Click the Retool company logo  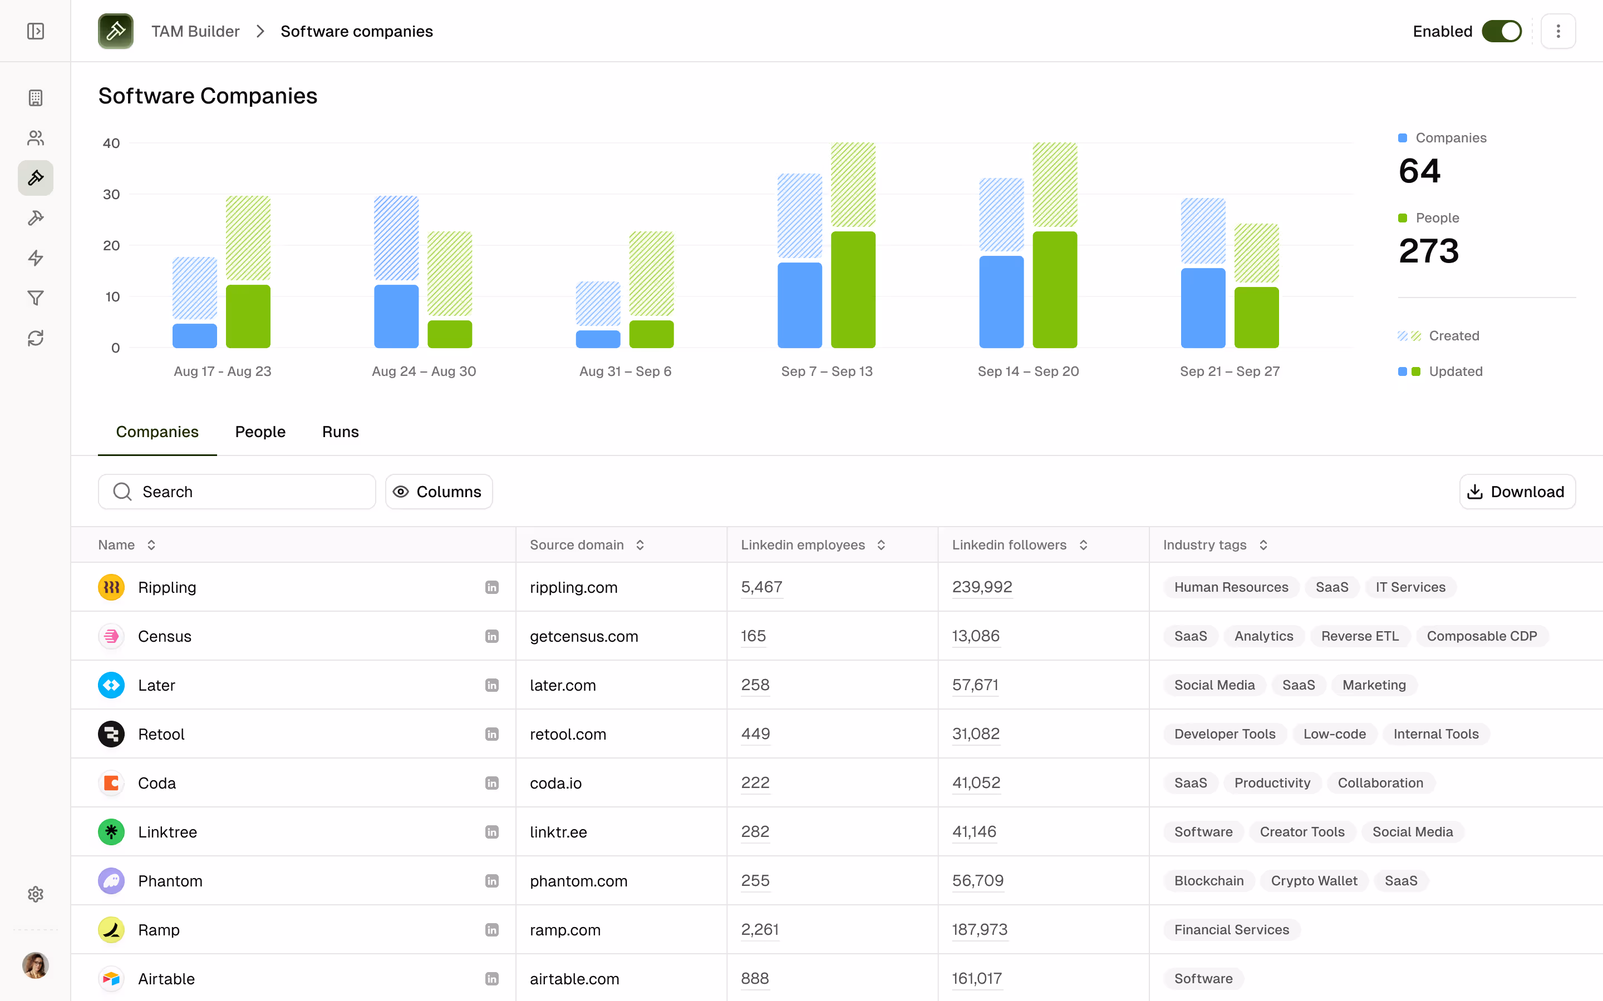coord(111,734)
